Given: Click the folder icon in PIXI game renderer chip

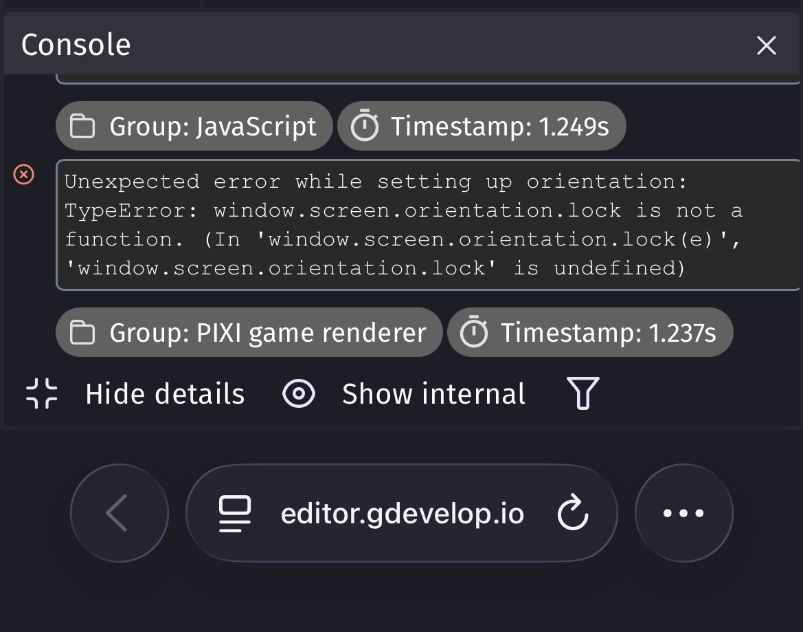Looking at the screenshot, I should [82, 332].
